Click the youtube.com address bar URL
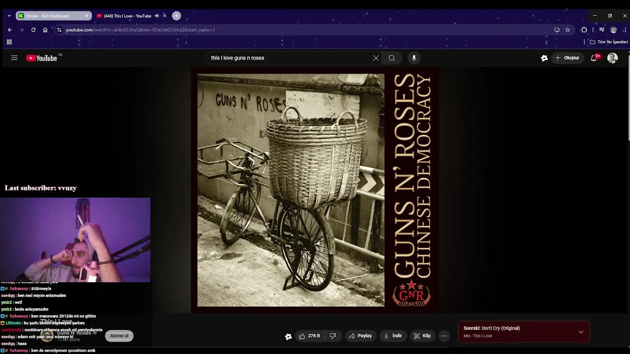630x354 pixels. click(x=140, y=30)
